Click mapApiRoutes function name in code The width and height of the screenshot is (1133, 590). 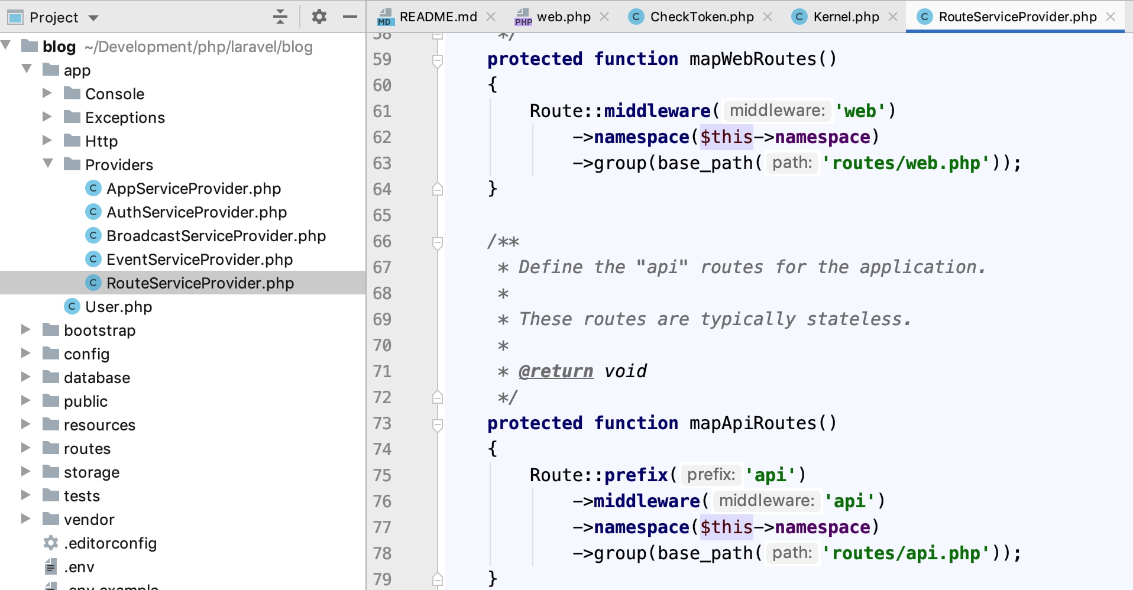[752, 423]
